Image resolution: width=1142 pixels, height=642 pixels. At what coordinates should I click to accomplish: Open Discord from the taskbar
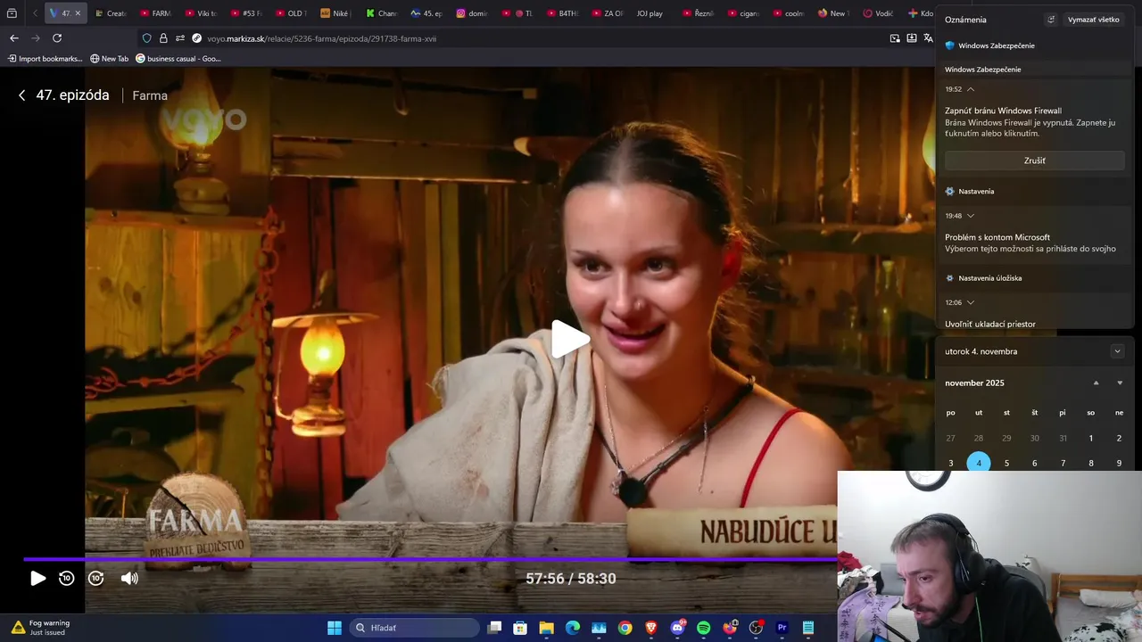pyautogui.click(x=677, y=628)
